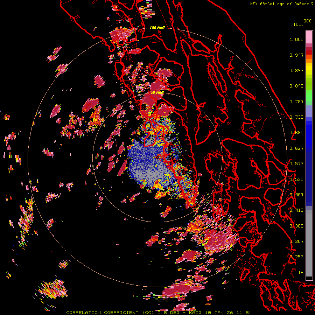Screen dimensions: 315x315
Task: Click the 0.627 scale value
Action: 296,148
